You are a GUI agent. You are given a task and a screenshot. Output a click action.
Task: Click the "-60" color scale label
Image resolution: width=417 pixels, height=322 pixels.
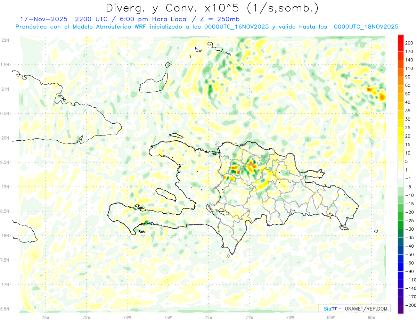[409, 263]
